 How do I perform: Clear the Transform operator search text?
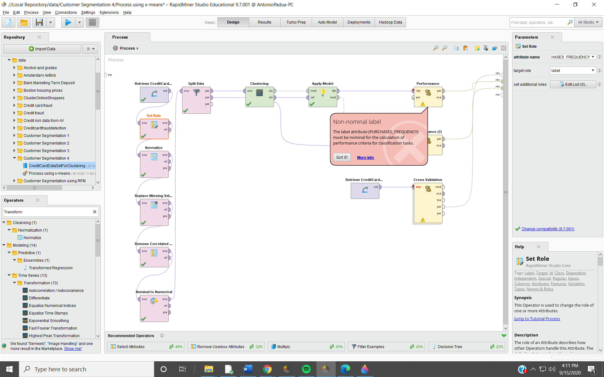94,212
